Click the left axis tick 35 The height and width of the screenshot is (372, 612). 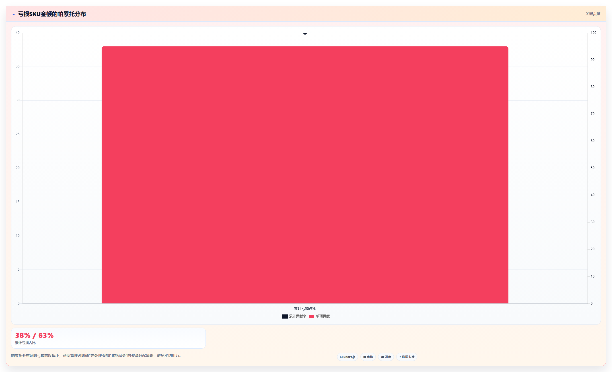pyautogui.click(x=18, y=66)
